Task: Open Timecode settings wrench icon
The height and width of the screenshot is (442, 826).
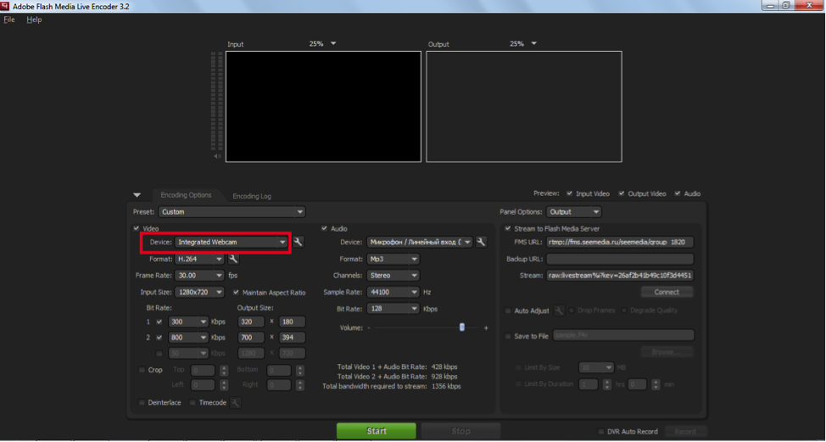Action: (x=236, y=403)
